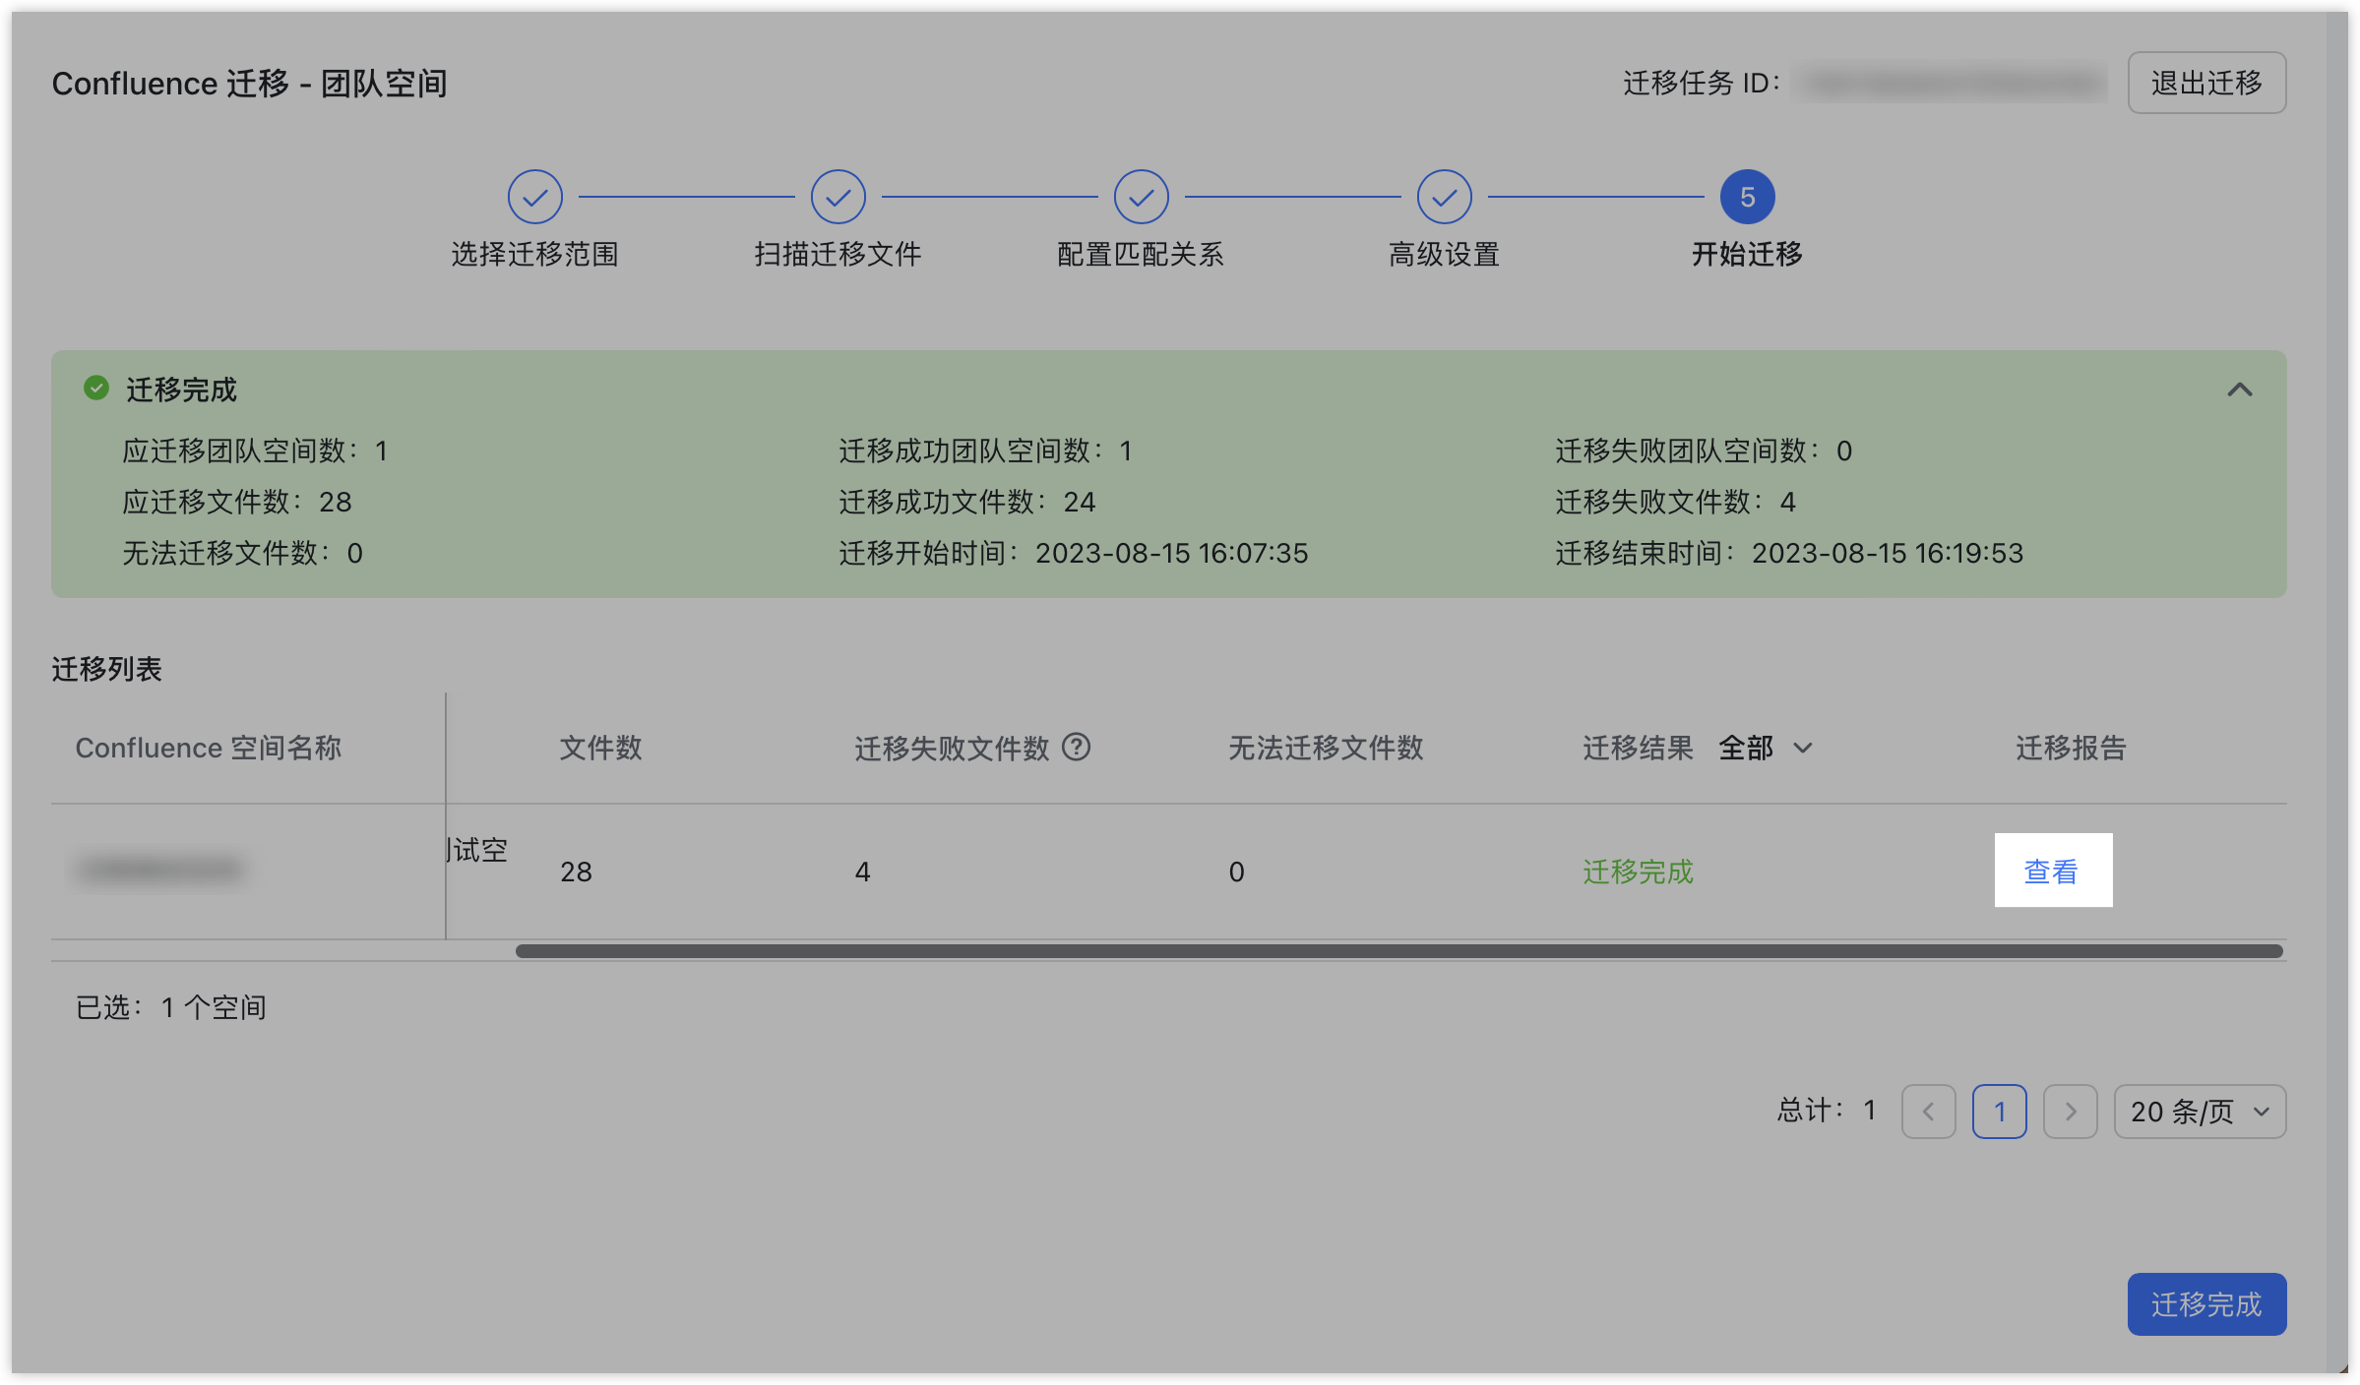Click the blue step 5 circle icon
Image resolution: width=2360 pixels, height=1385 pixels.
[1746, 196]
